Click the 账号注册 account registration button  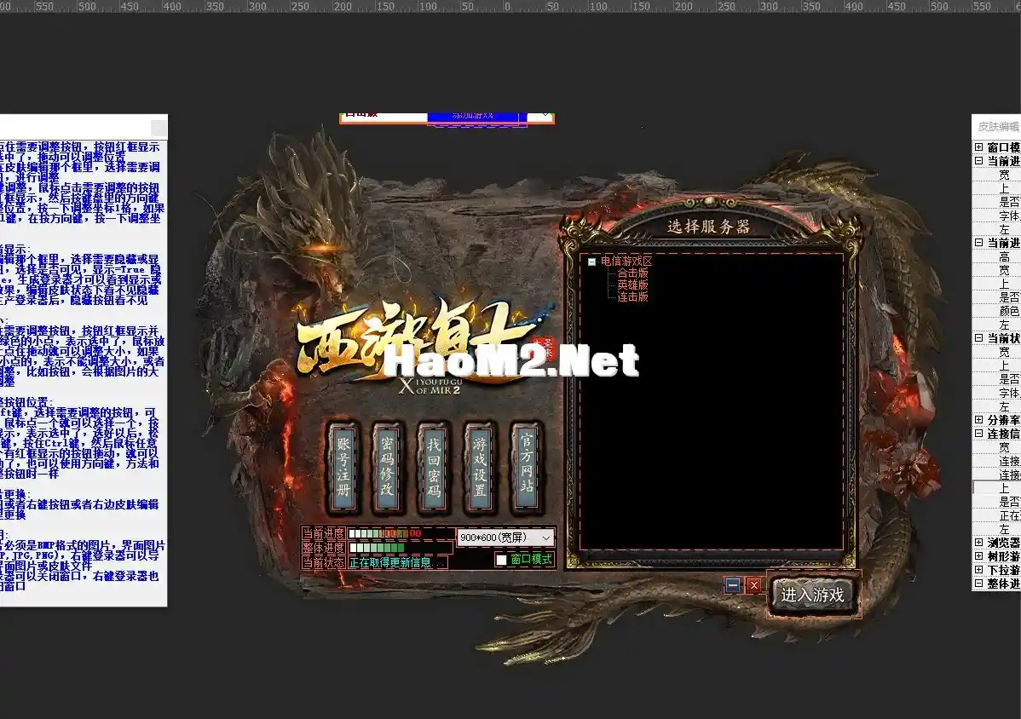tap(343, 468)
